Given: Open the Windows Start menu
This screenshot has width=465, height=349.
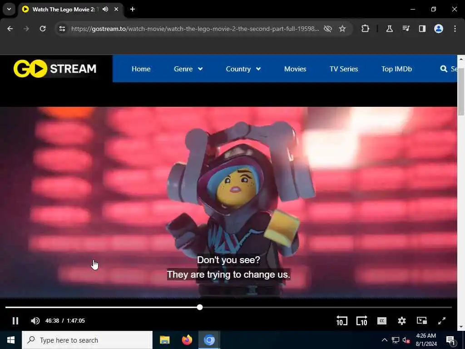Looking at the screenshot, I should [x=11, y=340].
